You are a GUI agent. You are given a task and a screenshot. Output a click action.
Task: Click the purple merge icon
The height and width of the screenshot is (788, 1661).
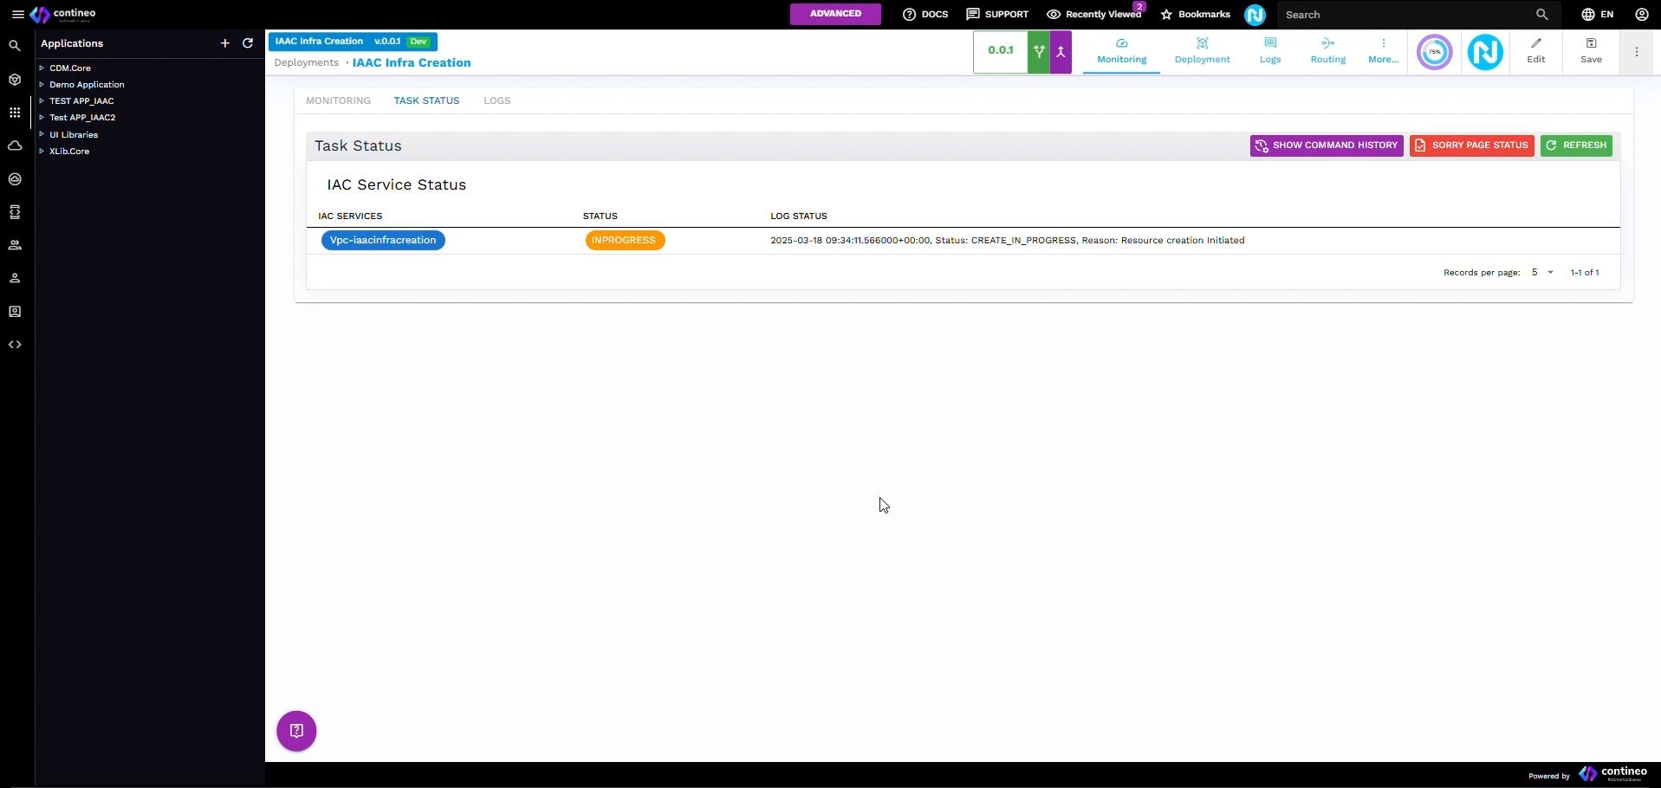[1061, 52]
